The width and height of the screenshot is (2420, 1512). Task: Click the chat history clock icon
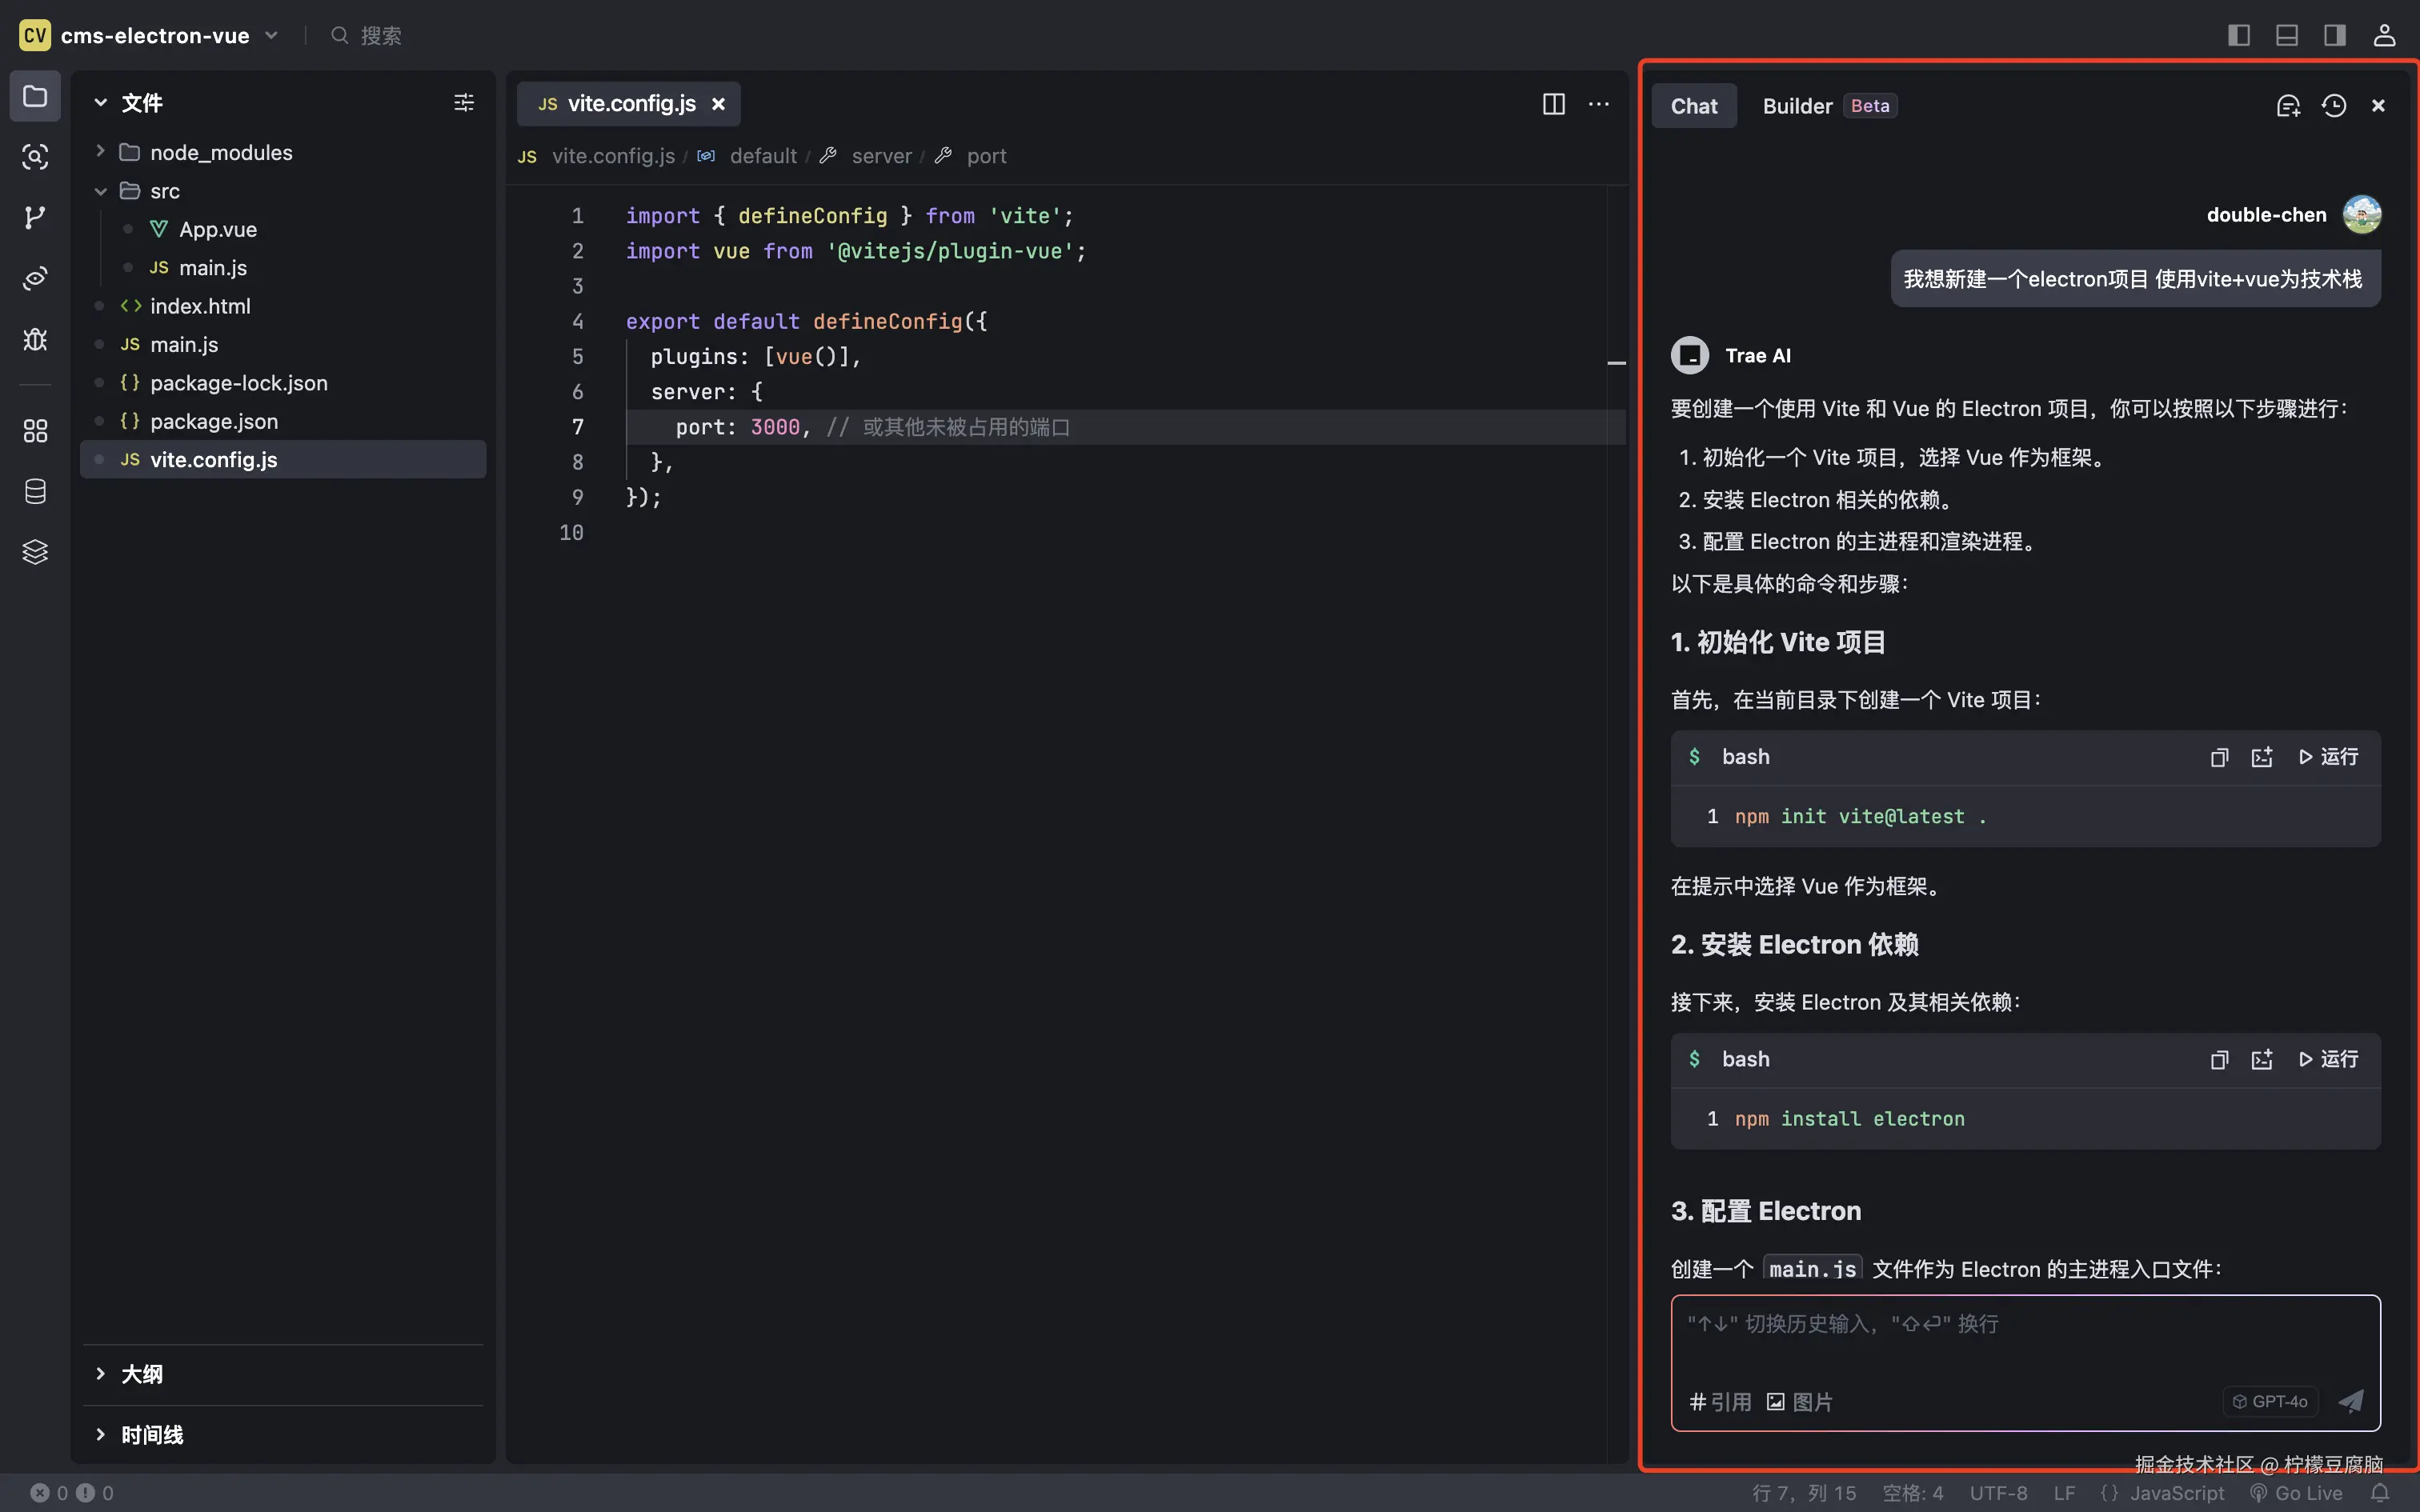2333,106
